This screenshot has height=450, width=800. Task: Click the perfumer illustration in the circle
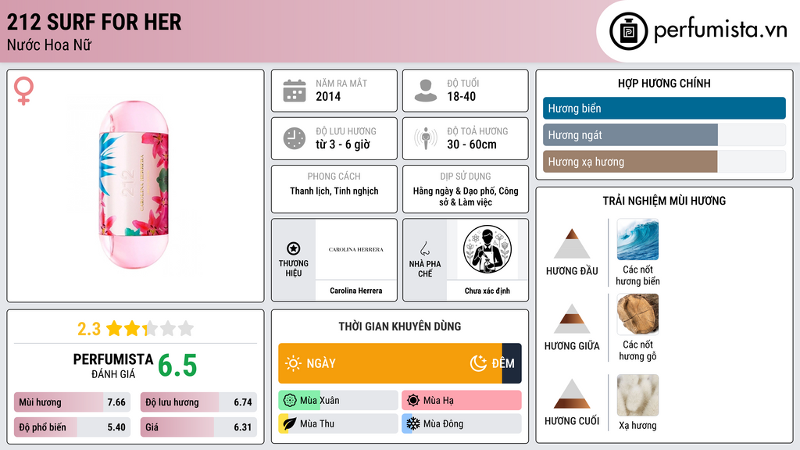(487, 249)
